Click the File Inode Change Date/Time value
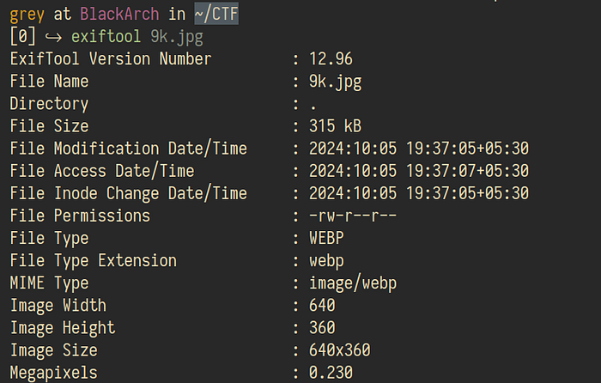Viewport: 601px width, 383px height. click(x=419, y=193)
